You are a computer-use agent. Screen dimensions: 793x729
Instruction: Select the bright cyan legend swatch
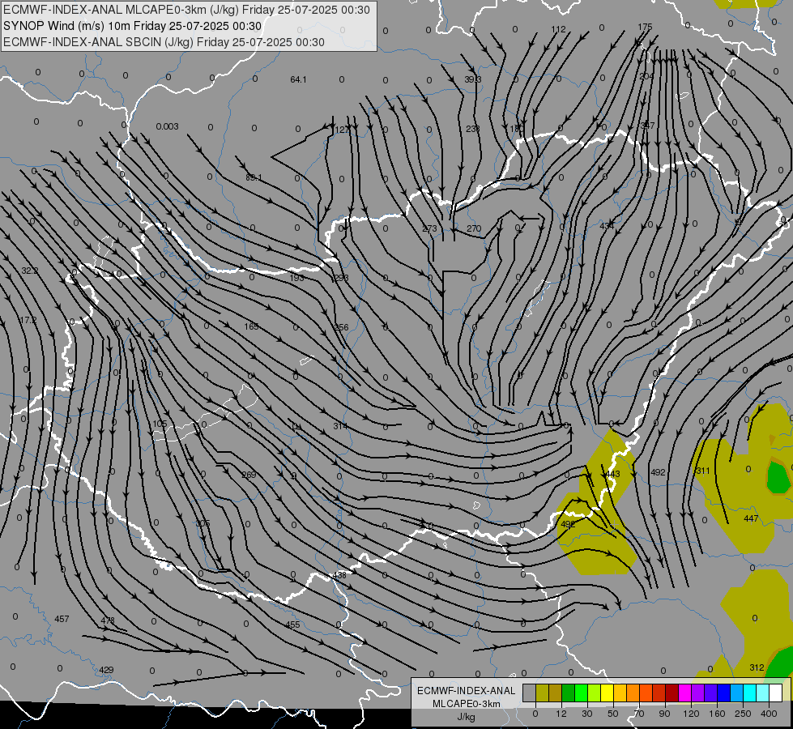(x=749, y=693)
